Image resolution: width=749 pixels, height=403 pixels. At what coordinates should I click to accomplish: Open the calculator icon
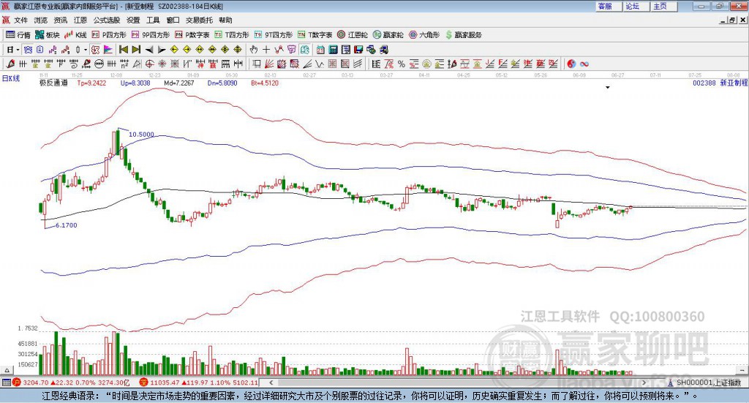333,50
